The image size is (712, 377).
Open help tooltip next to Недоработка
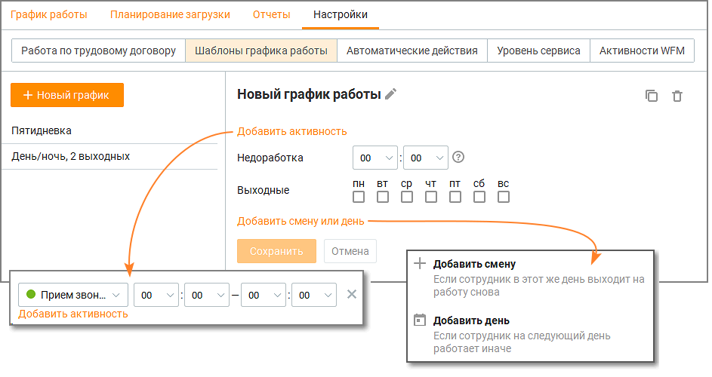(x=458, y=157)
